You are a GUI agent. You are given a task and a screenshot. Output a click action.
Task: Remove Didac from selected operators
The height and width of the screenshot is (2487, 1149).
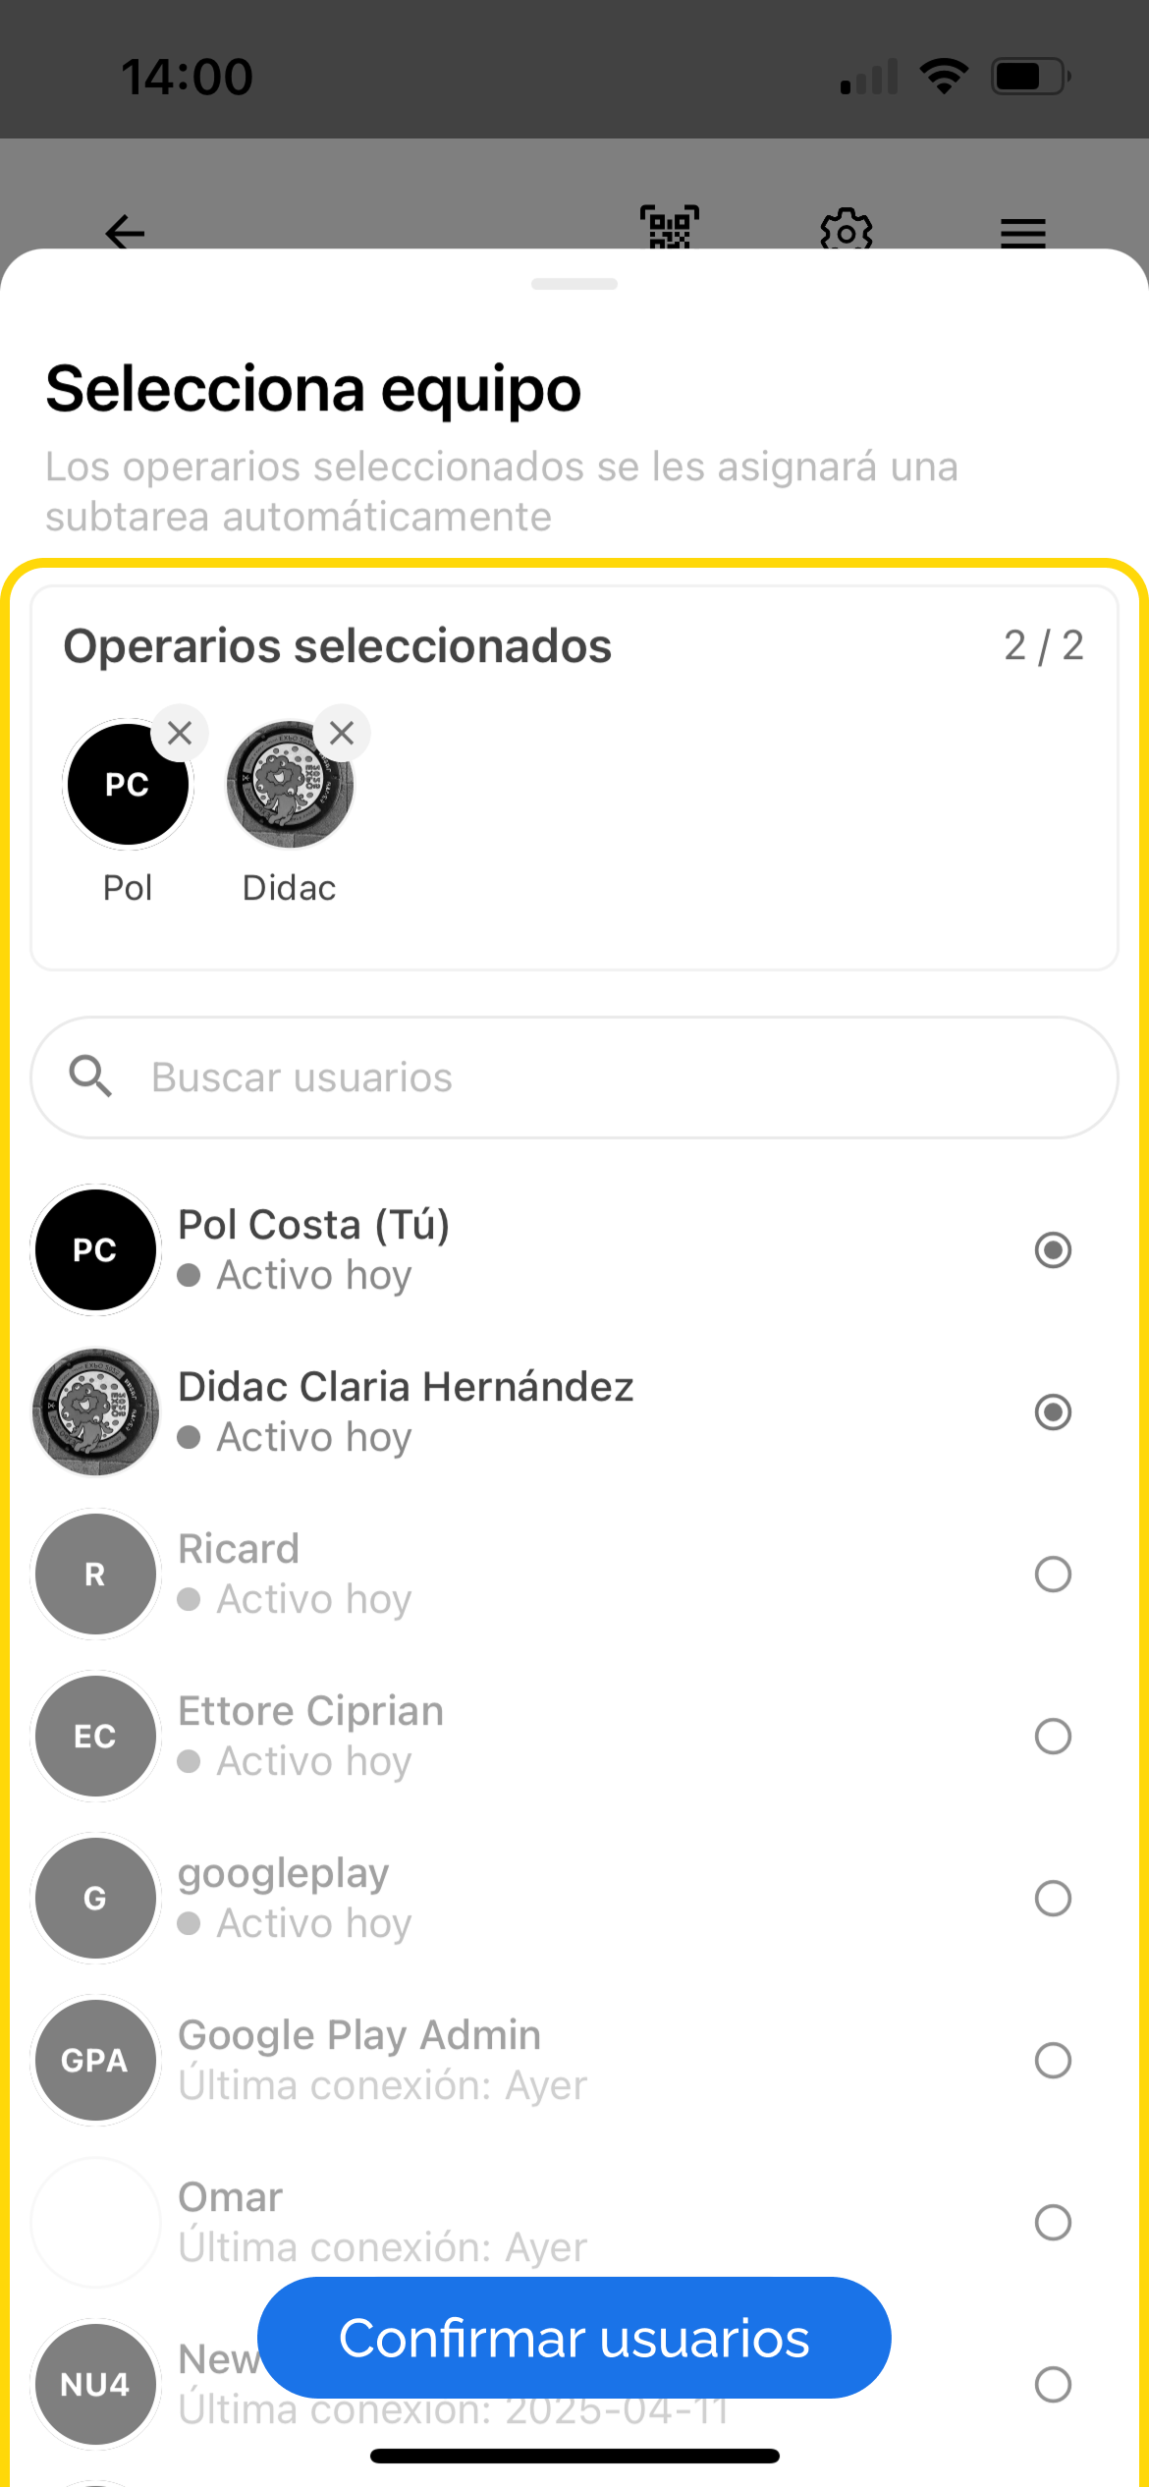(342, 733)
